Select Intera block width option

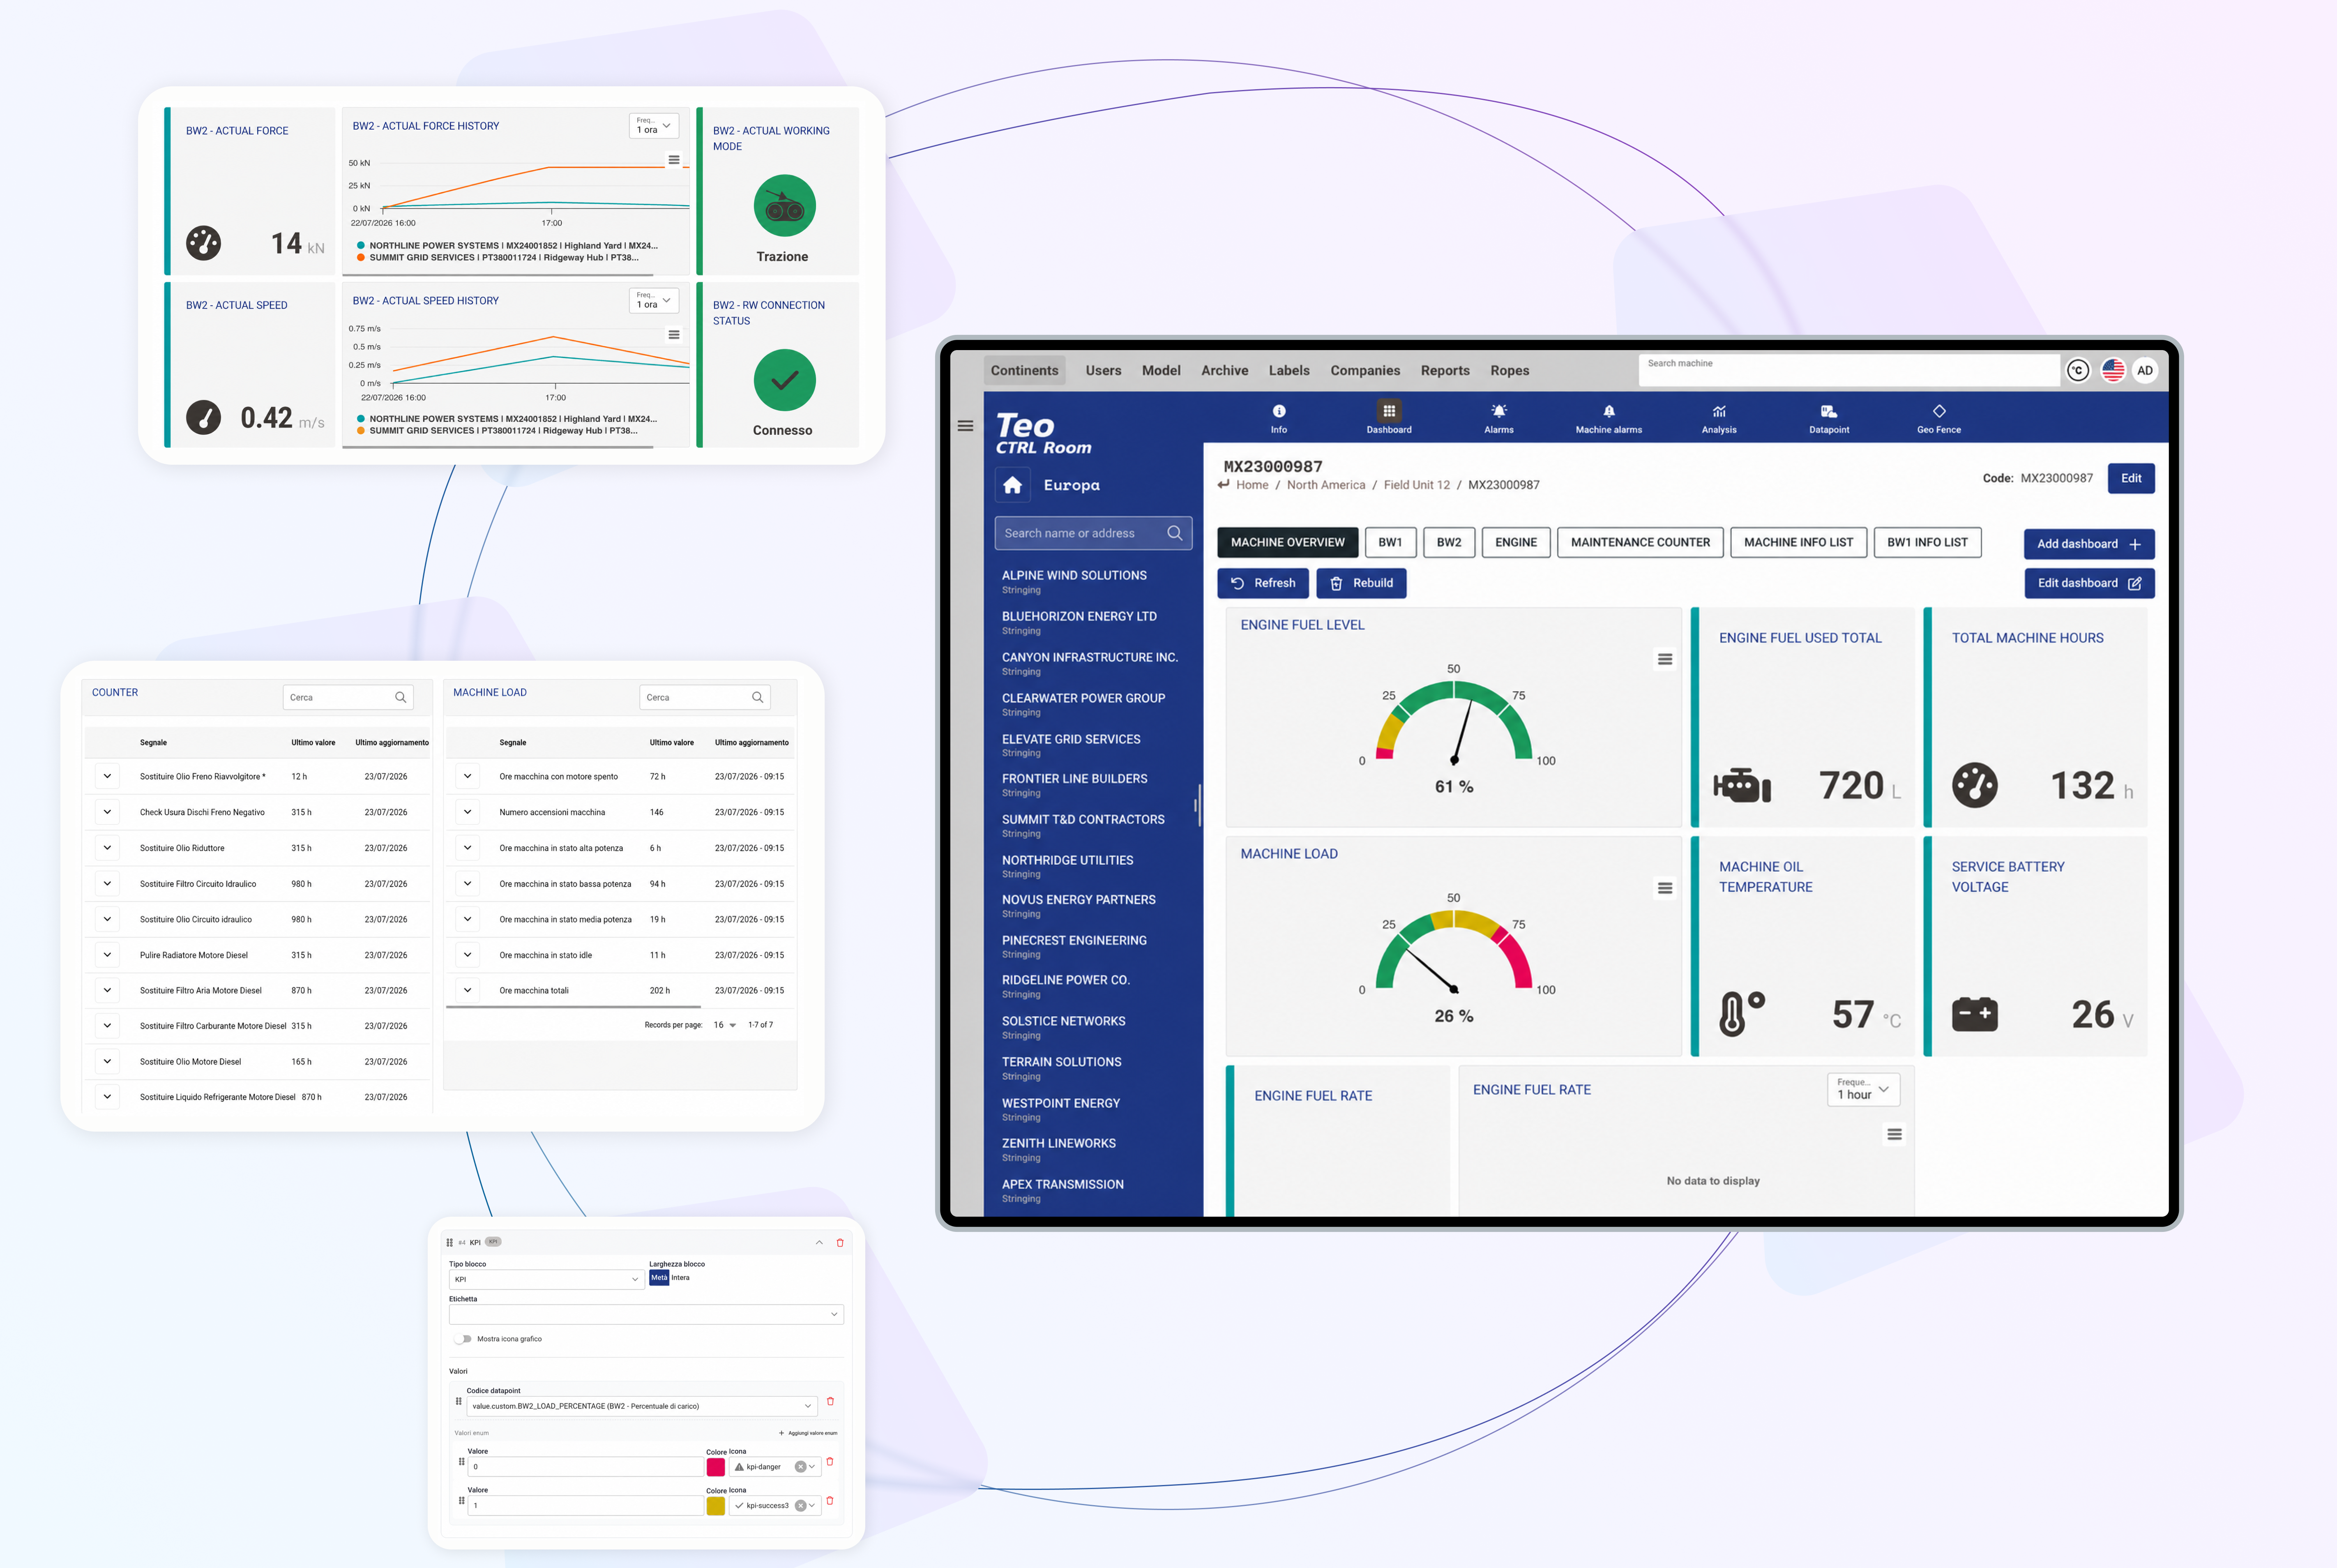(680, 1278)
